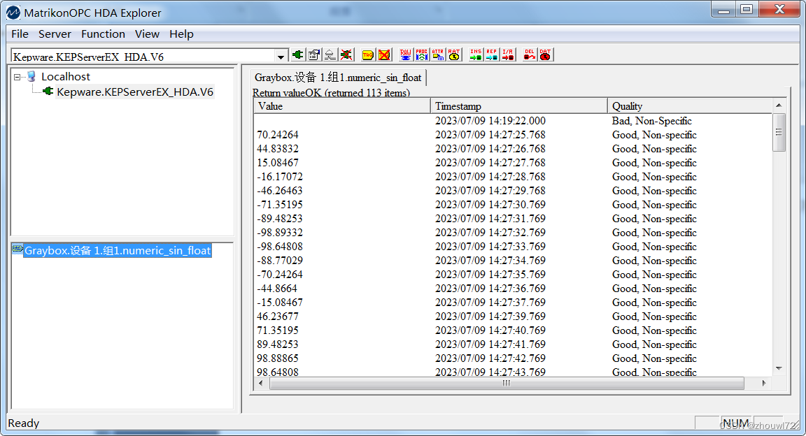Select Kepware.KEPServerEX_HDA.V6 tree node

[134, 92]
